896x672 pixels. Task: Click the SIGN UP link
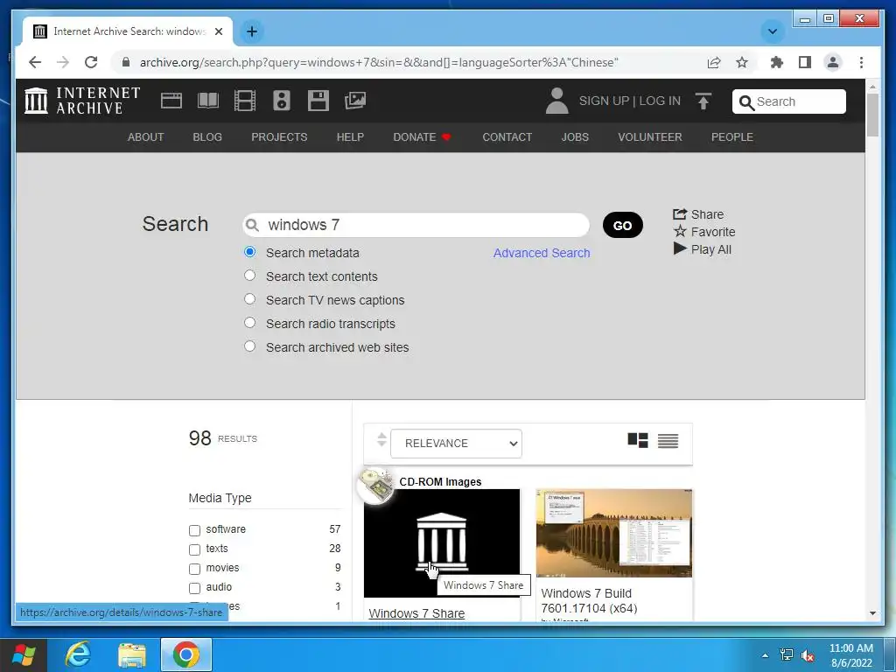604,101
